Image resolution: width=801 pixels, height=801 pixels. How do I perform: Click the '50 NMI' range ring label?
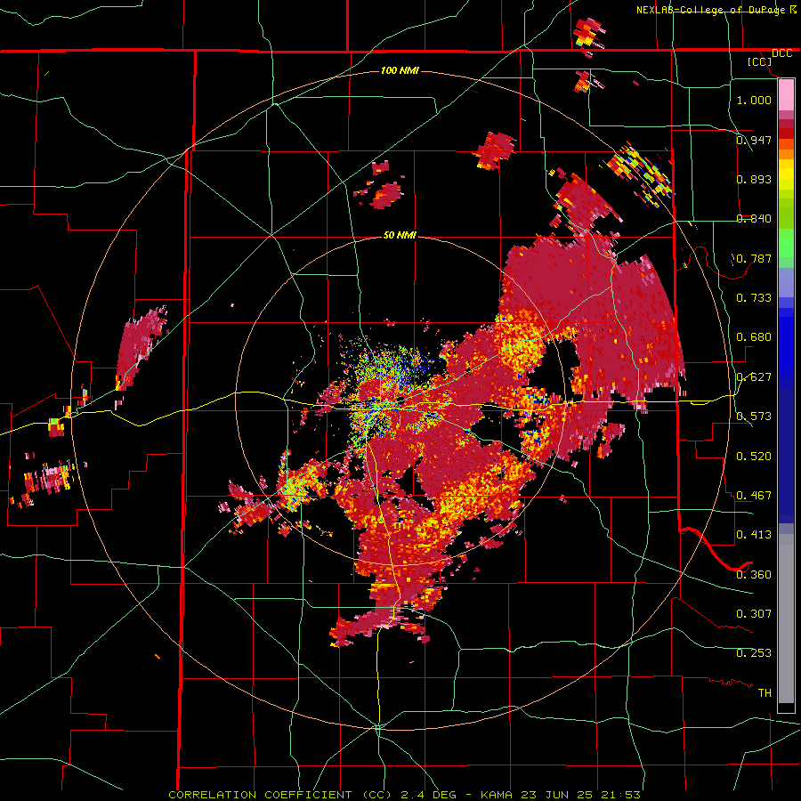pos(400,235)
